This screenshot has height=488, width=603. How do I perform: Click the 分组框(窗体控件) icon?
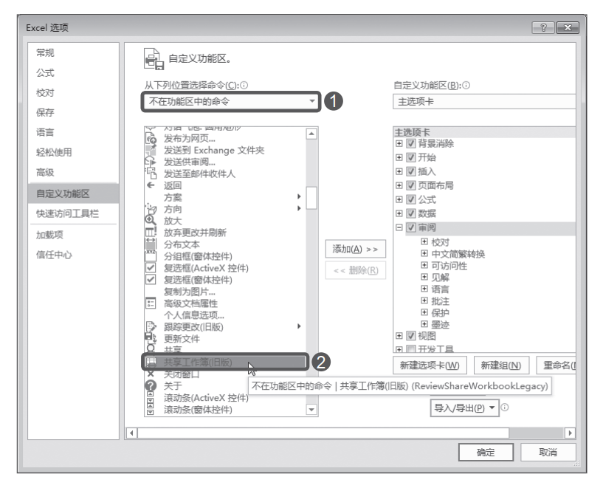point(151,255)
